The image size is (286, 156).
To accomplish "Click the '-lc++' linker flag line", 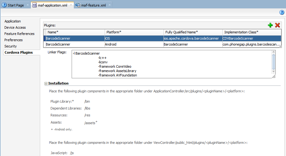I will 102,58.
